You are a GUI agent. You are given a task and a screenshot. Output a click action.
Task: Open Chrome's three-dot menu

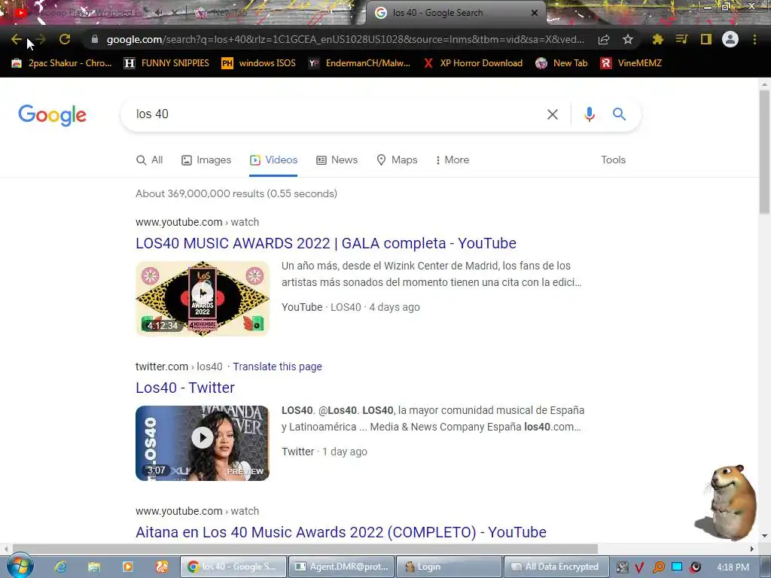[x=754, y=39]
